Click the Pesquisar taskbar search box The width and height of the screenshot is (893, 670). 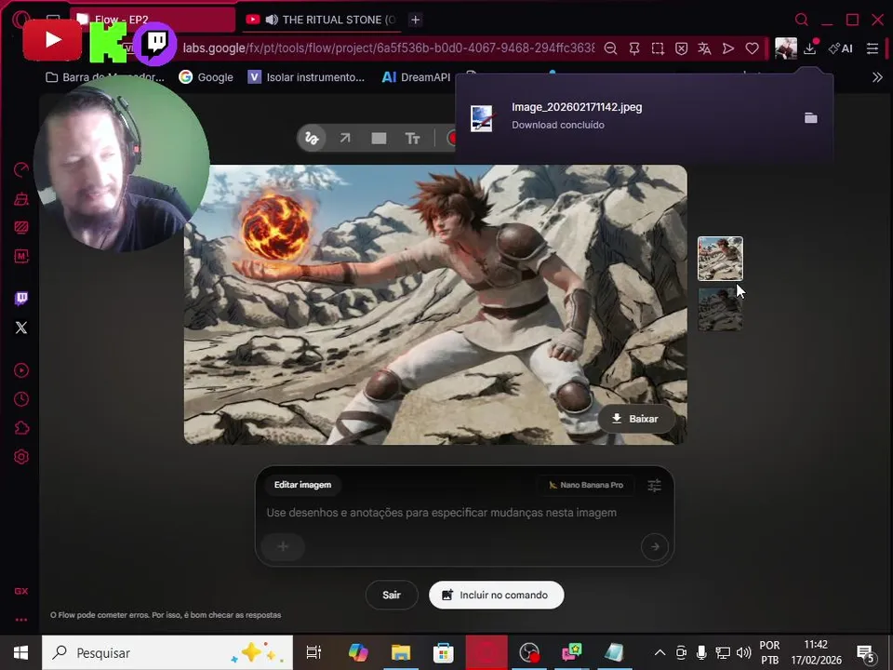tap(167, 653)
